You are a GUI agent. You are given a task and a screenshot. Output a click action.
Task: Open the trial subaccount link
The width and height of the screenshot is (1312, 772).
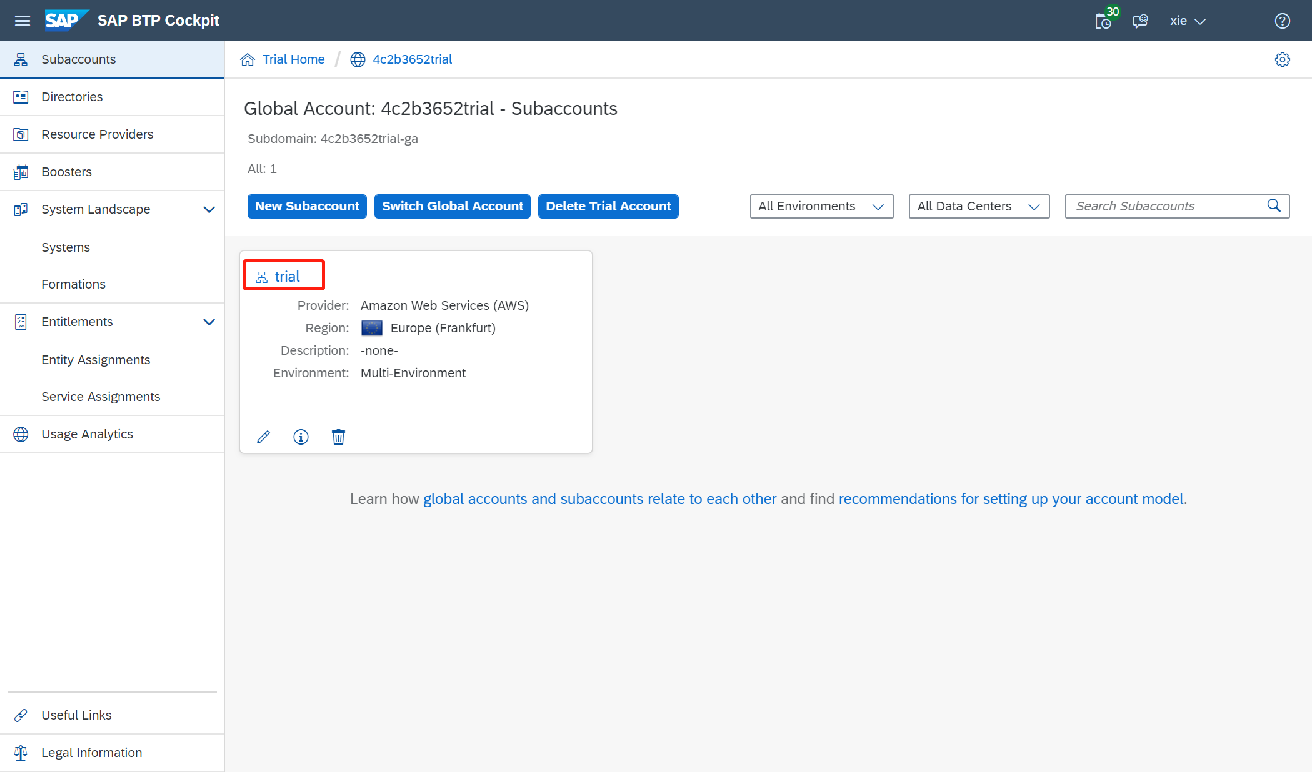(287, 277)
